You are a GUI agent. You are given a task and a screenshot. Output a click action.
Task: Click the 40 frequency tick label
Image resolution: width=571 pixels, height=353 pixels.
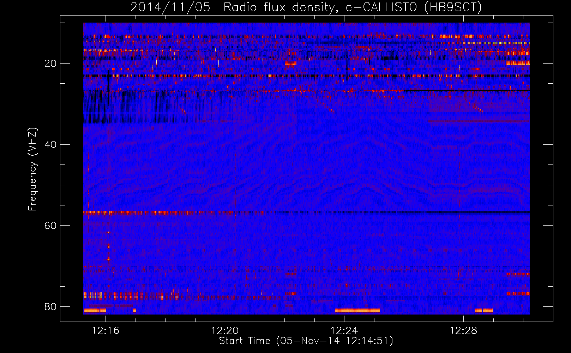tap(50, 144)
